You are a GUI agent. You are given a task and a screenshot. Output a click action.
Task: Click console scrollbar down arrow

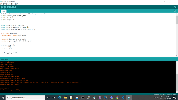177,92
